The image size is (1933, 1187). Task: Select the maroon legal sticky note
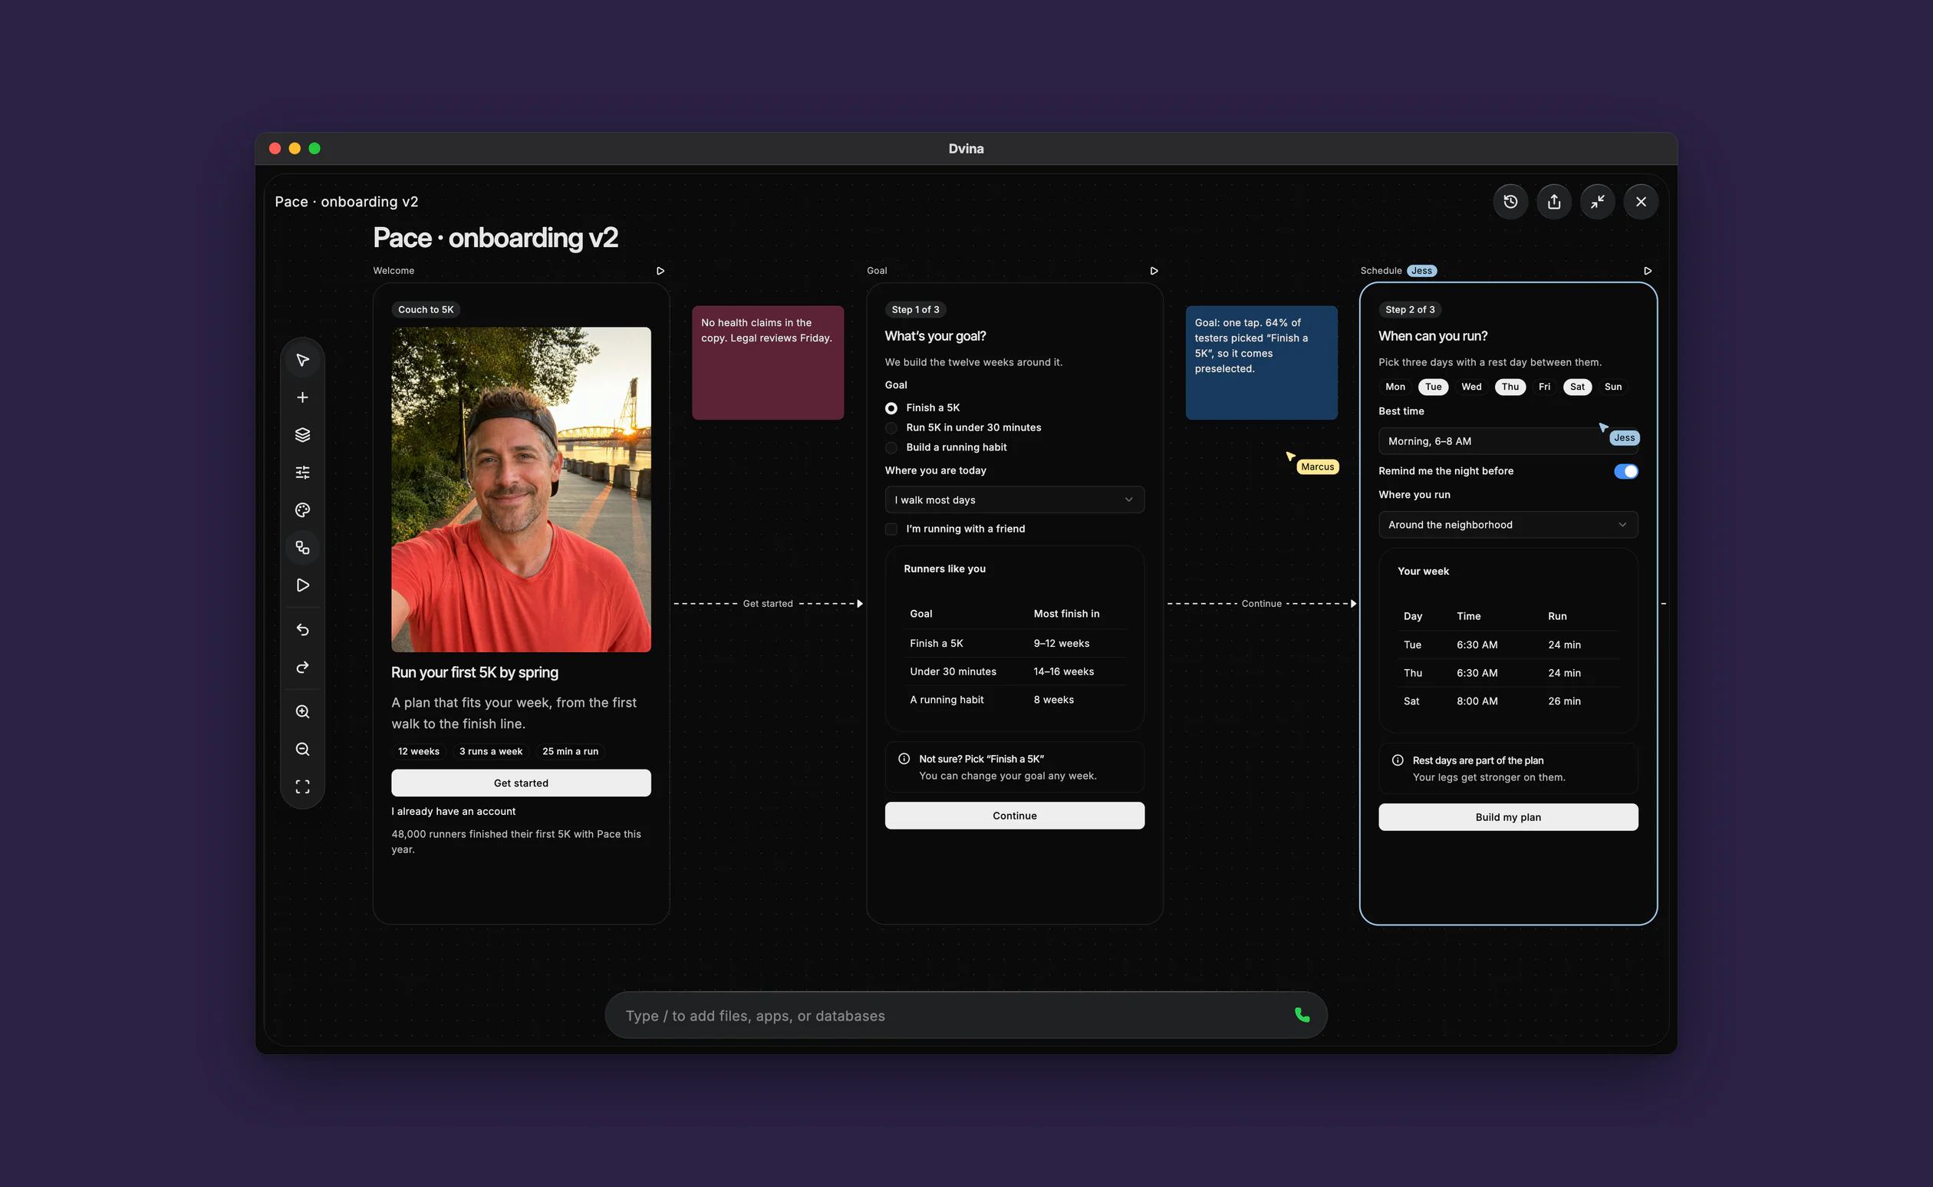click(768, 363)
